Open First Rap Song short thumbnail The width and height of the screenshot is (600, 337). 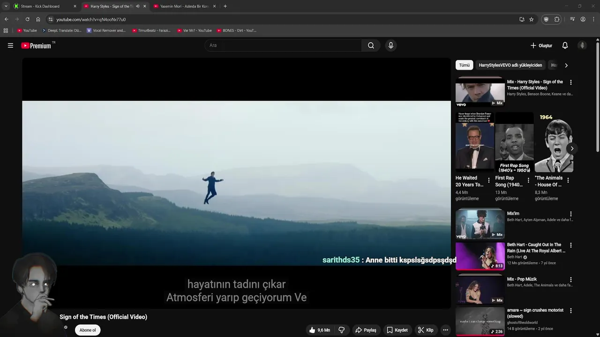click(x=514, y=142)
